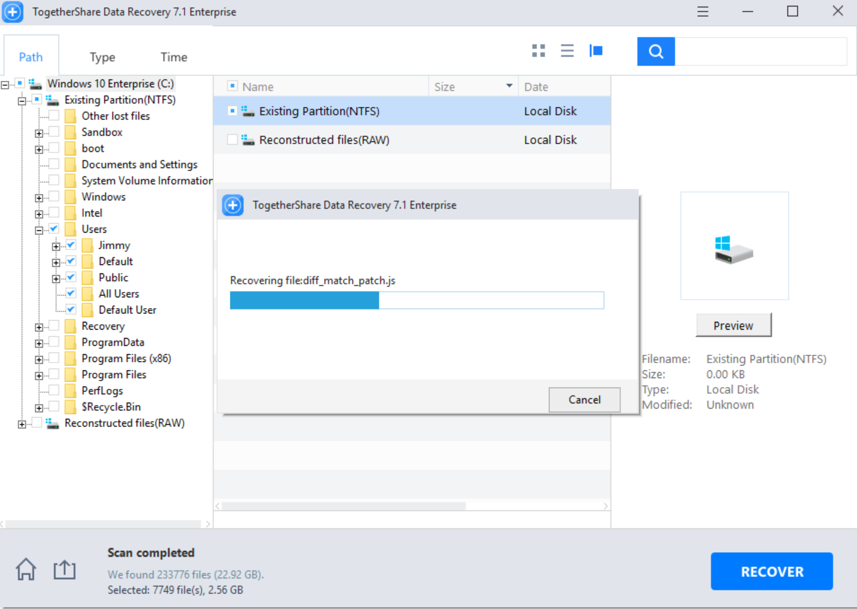Collapse the Windows 10 Enterprise (C:) node

tap(5, 85)
